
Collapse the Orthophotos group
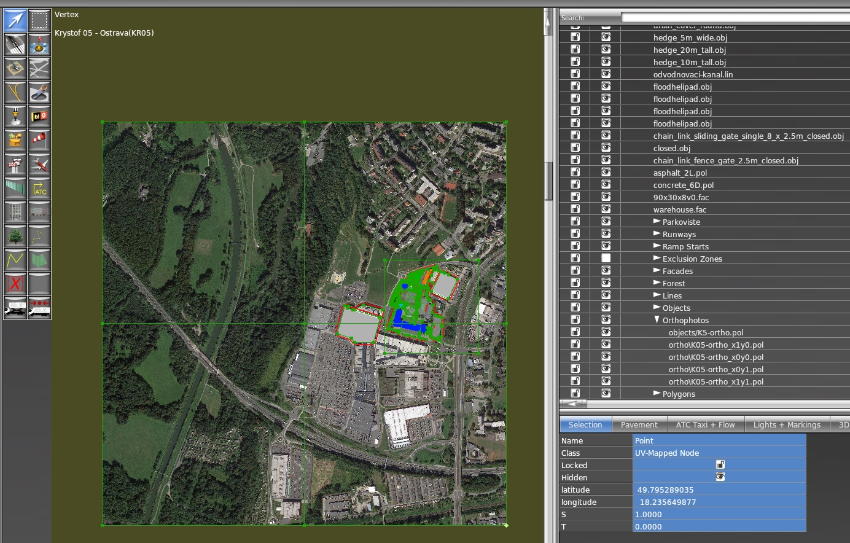[x=657, y=319]
